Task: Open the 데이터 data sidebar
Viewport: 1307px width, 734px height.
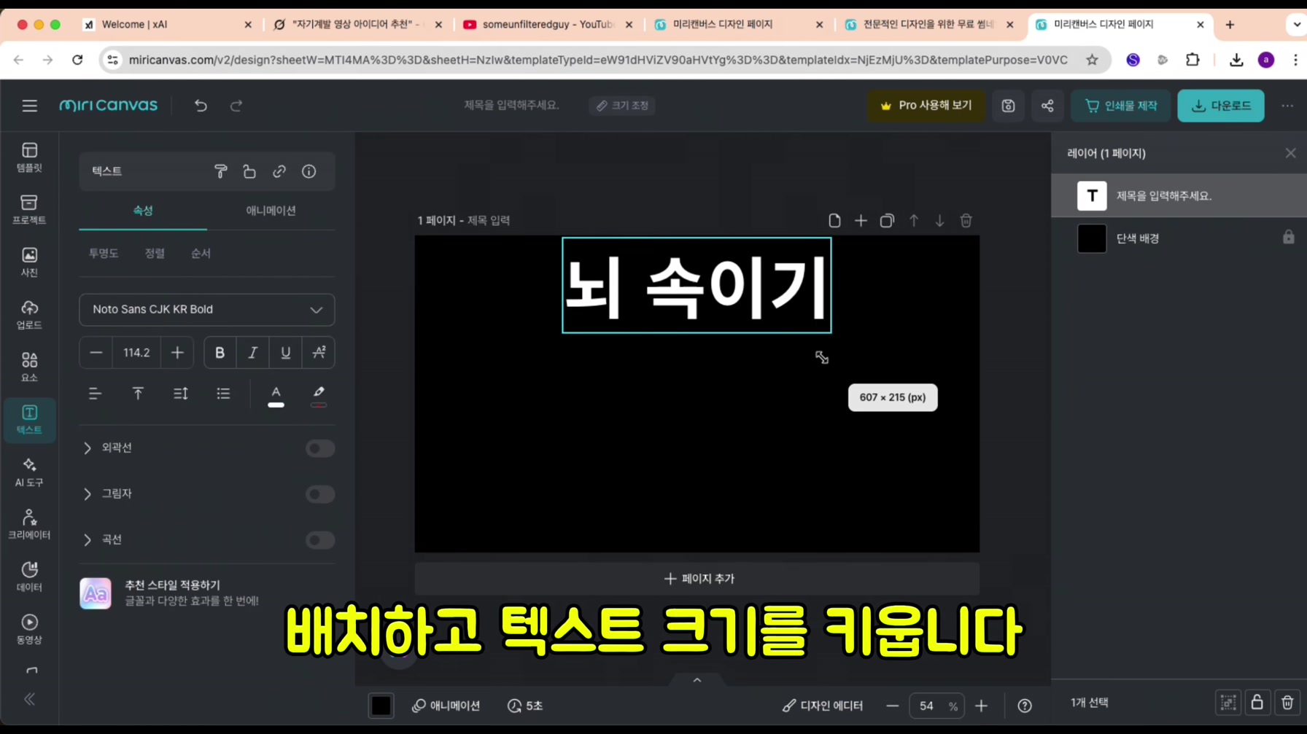Action: (x=29, y=577)
